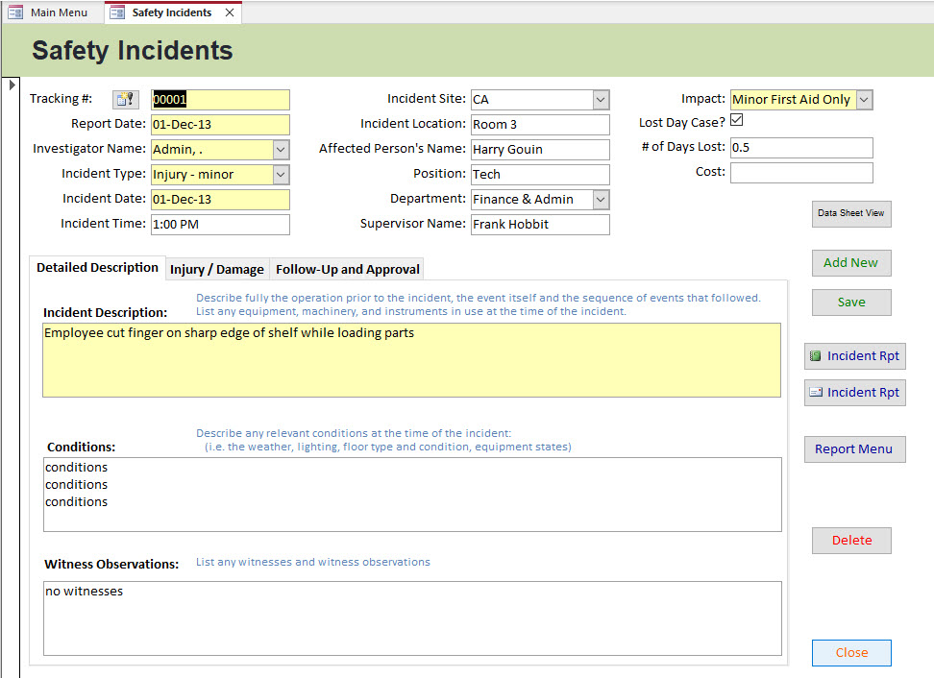Open the Follow-Up and Approval tab

[x=348, y=270]
